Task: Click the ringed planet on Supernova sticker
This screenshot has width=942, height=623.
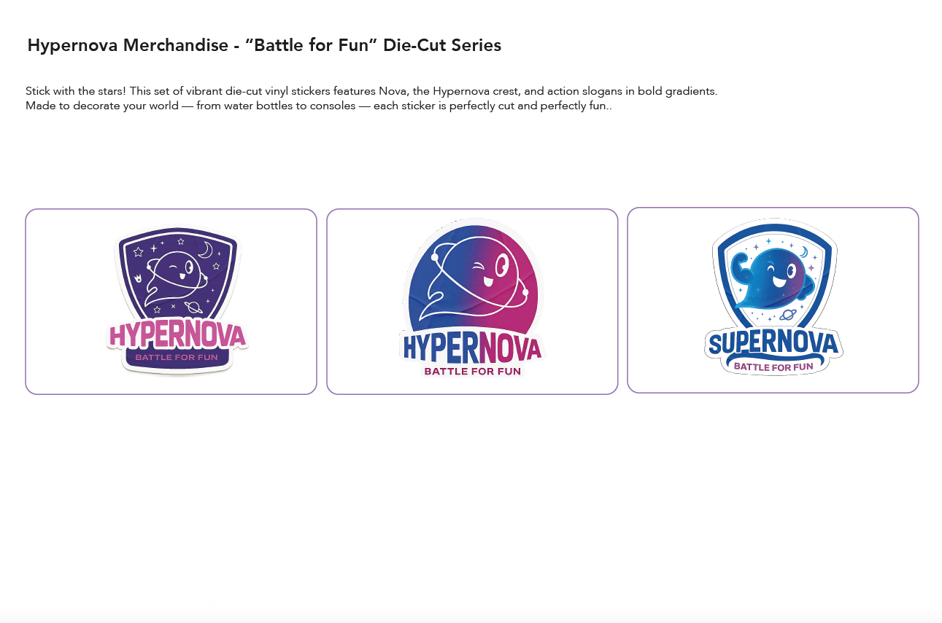Action: click(x=788, y=315)
